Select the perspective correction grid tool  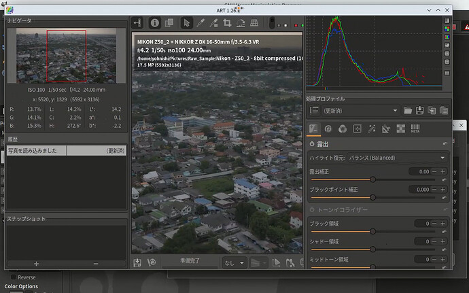tap(255, 23)
